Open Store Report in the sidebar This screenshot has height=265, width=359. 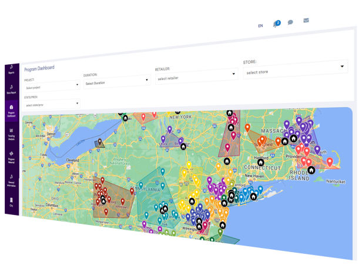coord(11,90)
